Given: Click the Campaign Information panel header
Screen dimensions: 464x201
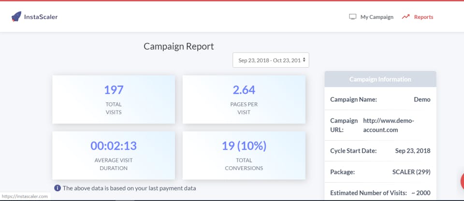Looking at the screenshot, I should pyautogui.click(x=380, y=79).
